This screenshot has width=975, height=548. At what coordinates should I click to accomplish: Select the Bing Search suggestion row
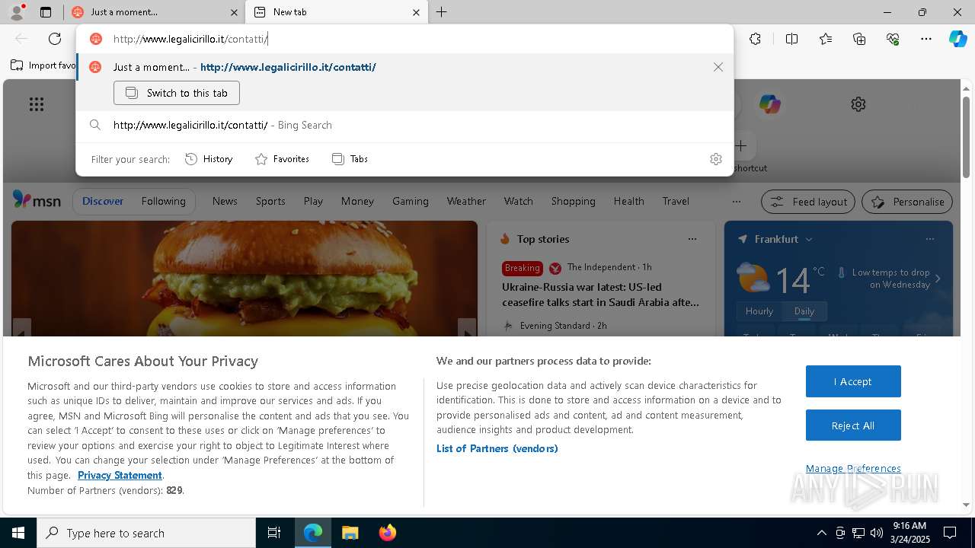tap(404, 125)
